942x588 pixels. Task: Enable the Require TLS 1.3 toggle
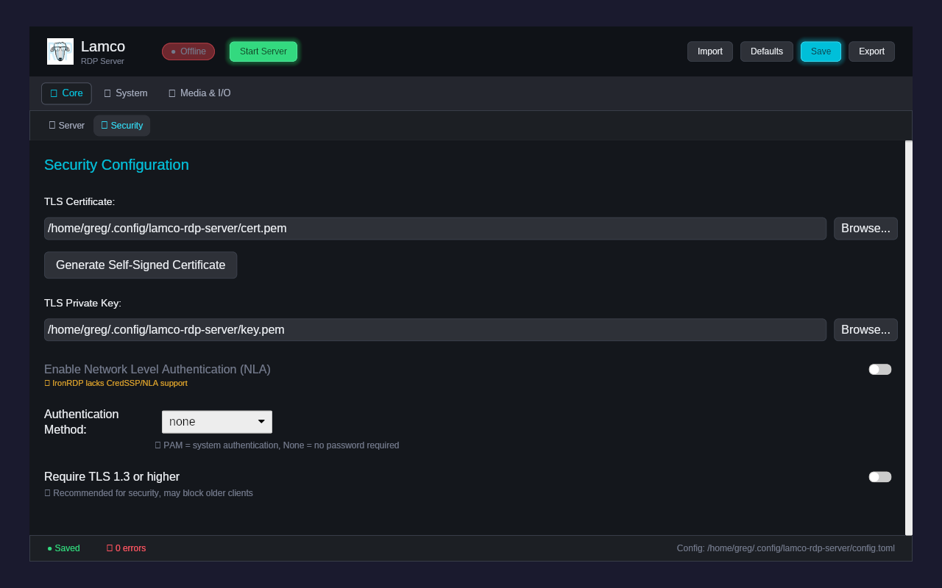click(x=879, y=476)
